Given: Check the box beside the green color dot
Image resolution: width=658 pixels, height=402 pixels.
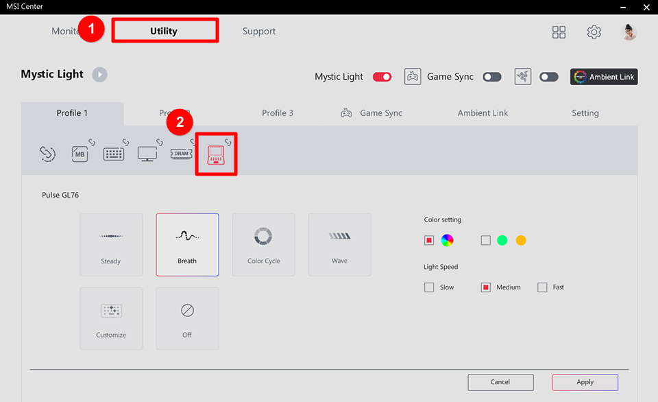Looking at the screenshot, I should tap(485, 240).
